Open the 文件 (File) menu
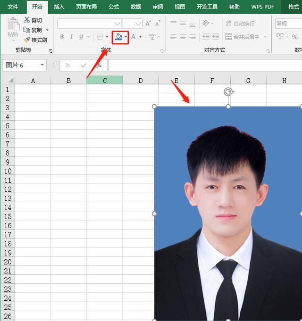The width and height of the screenshot is (302, 321). pyautogui.click(x=13, y=7)
